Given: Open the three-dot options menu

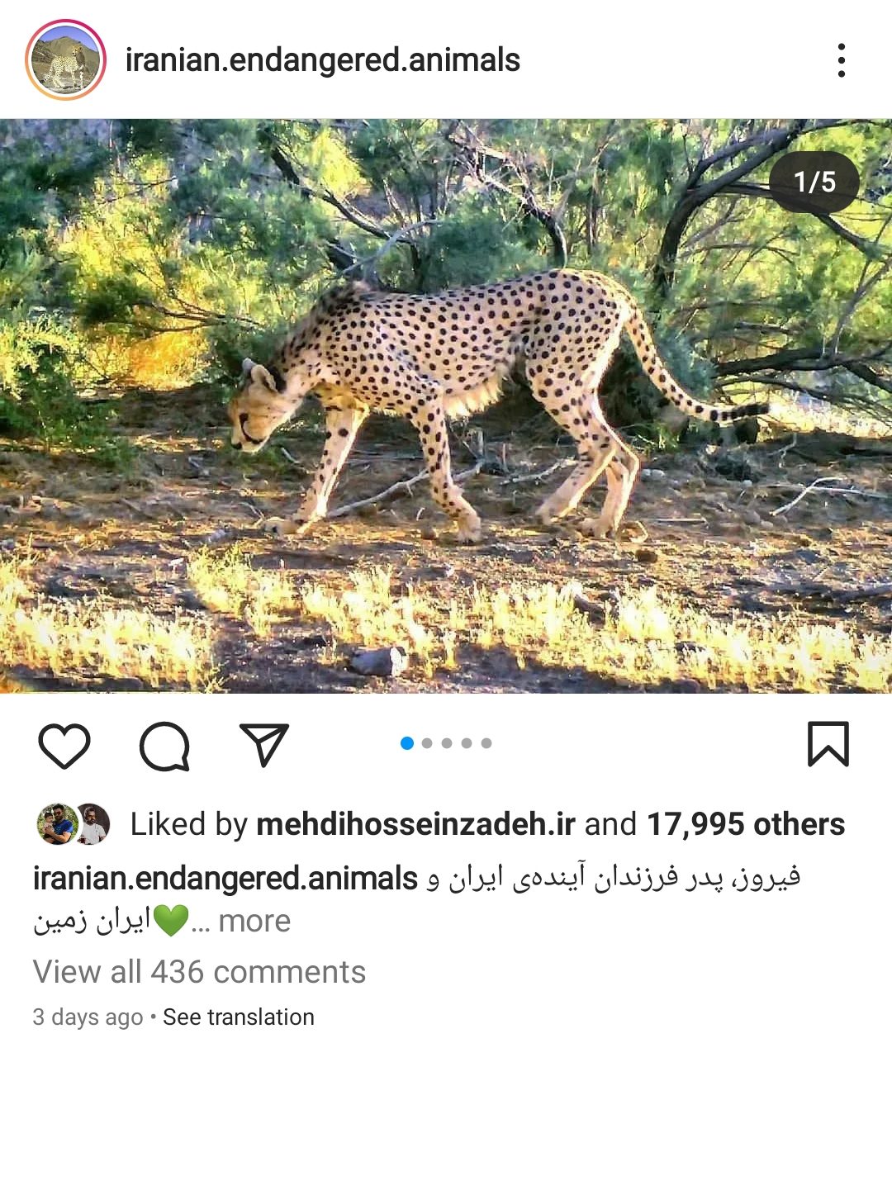Looking at the screenshot, I should tap(841, 60).
